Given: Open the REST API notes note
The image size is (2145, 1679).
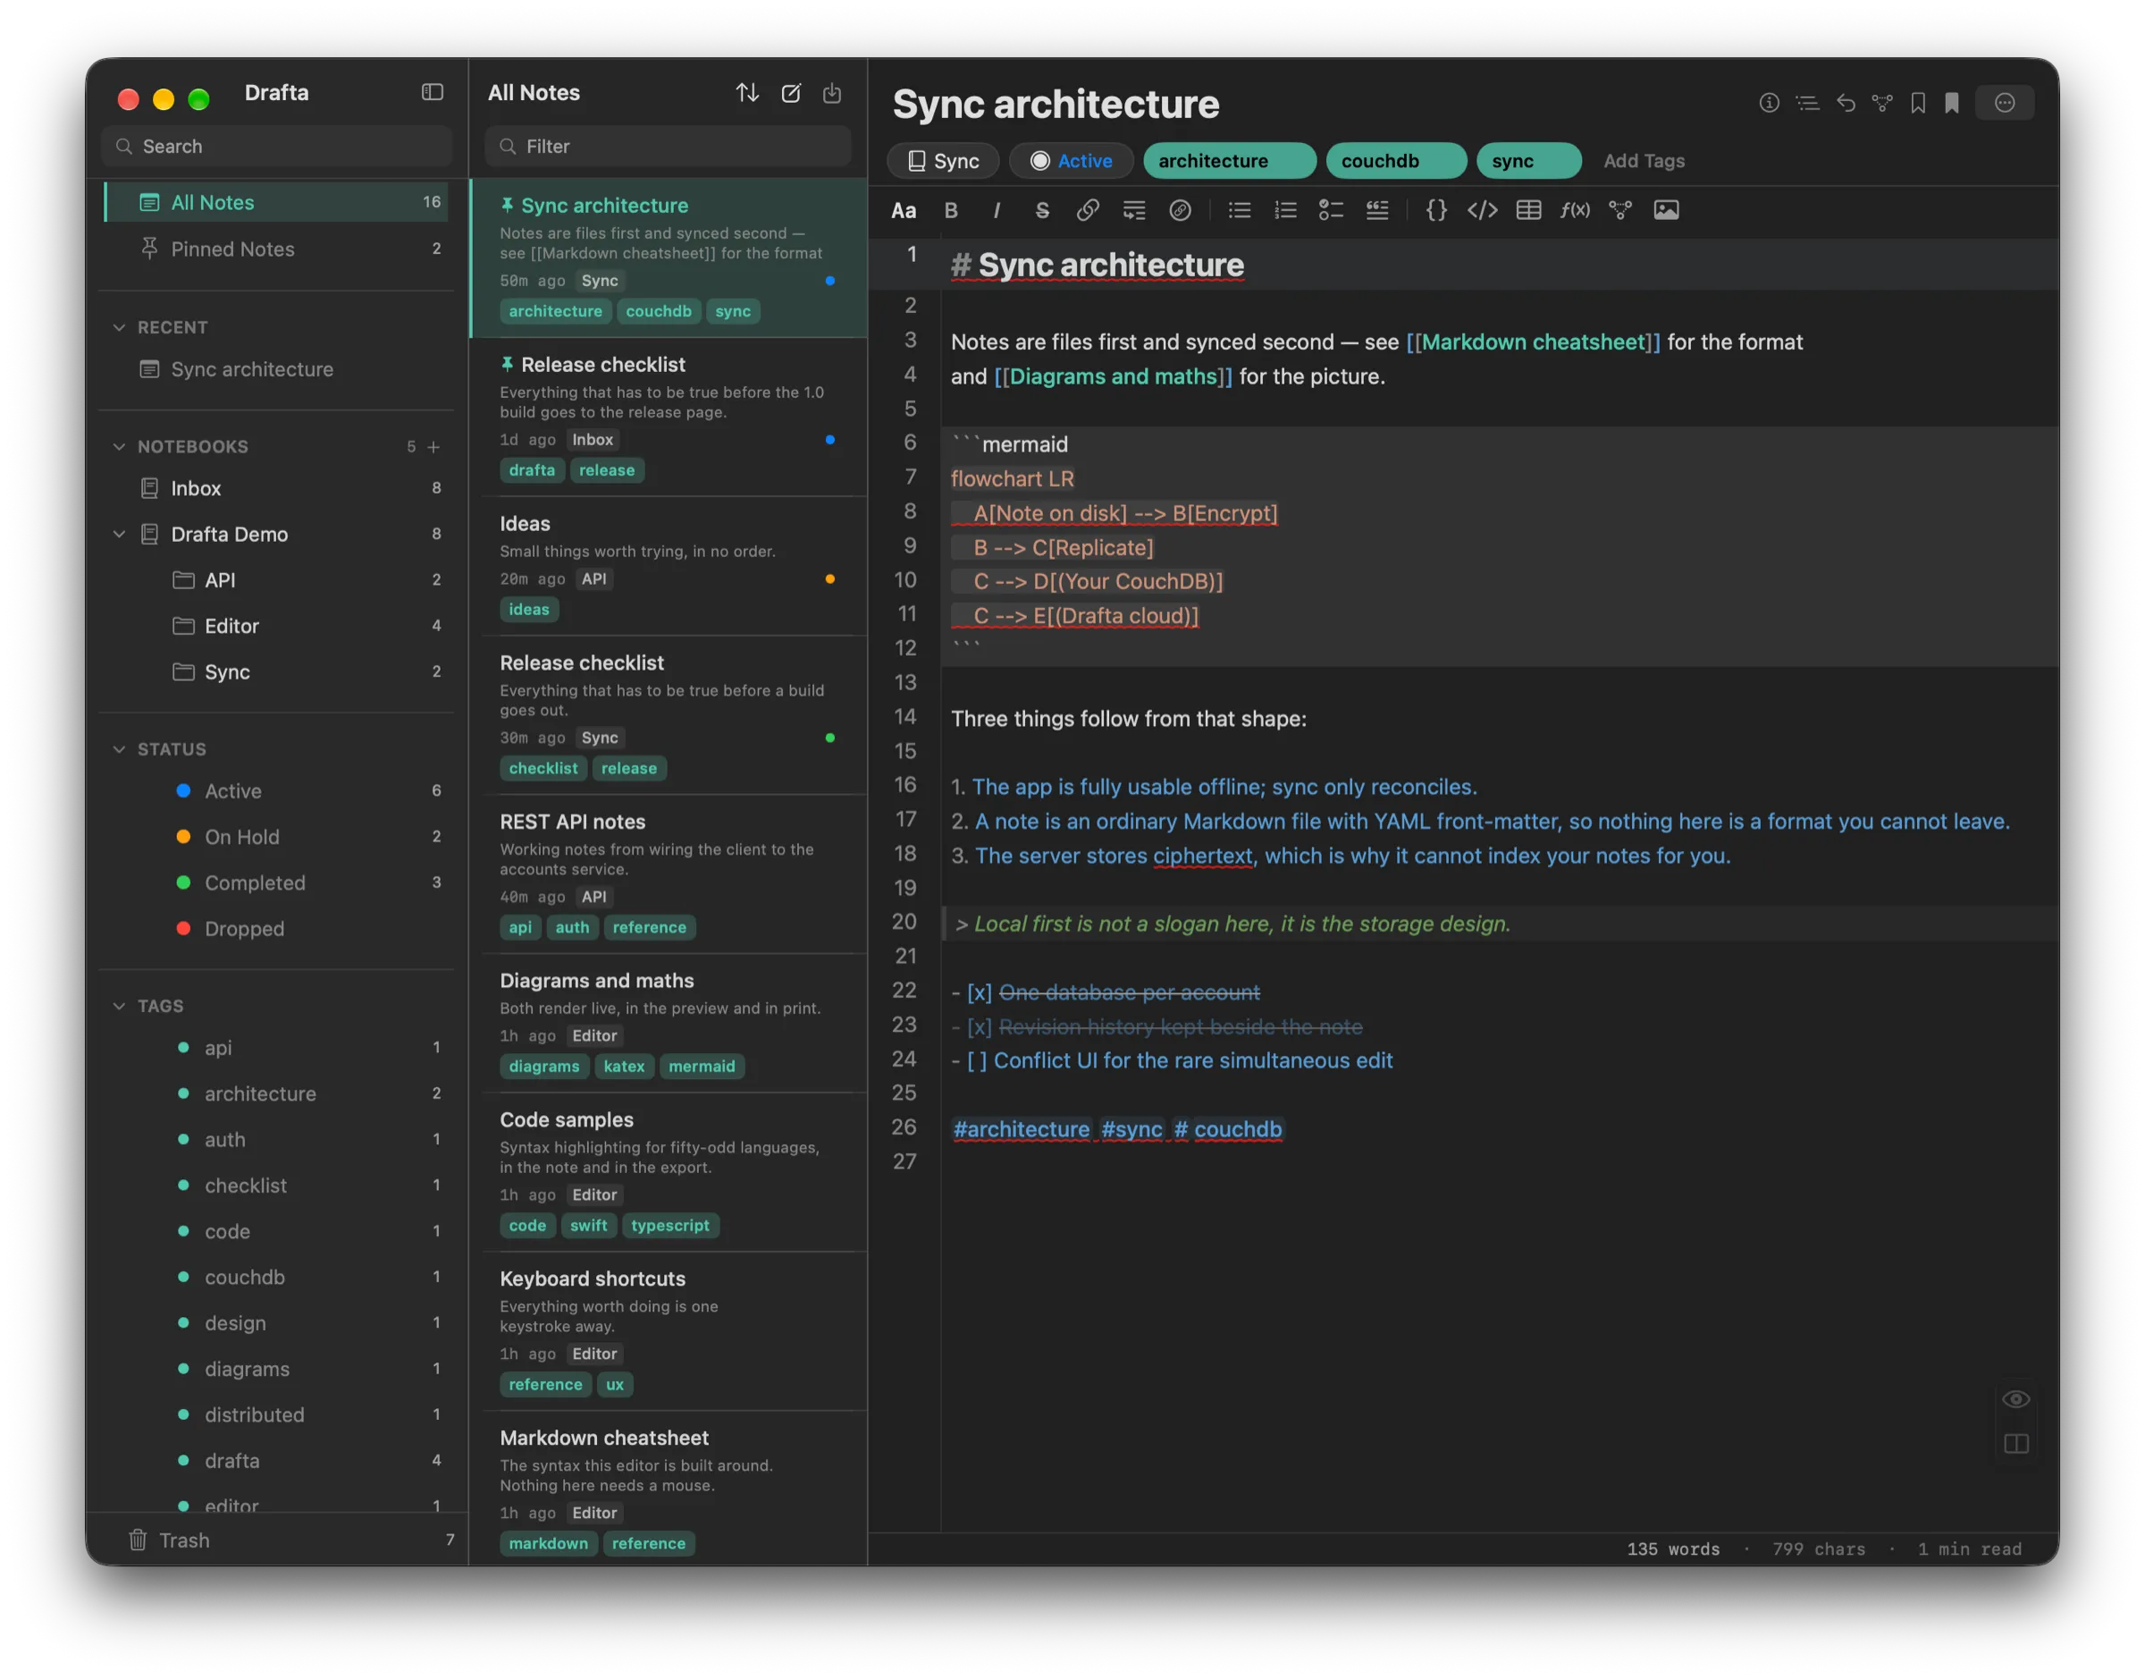Looking at the screenshot, I should click(x=669, y=873).
